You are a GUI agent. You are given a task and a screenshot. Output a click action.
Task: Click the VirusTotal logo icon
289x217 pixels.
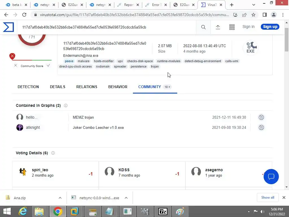coord(8,27)
